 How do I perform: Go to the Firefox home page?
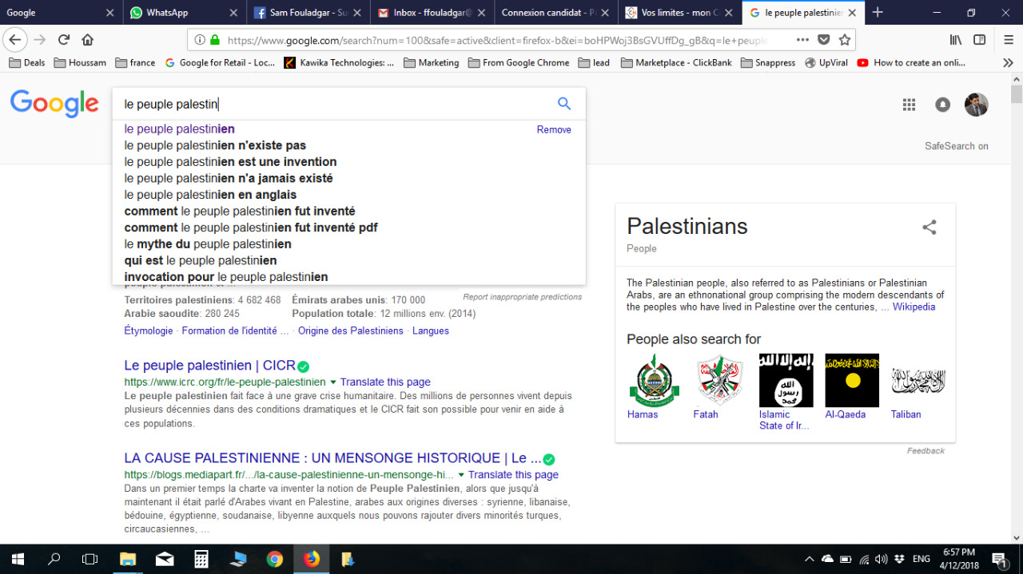point(88,40)
